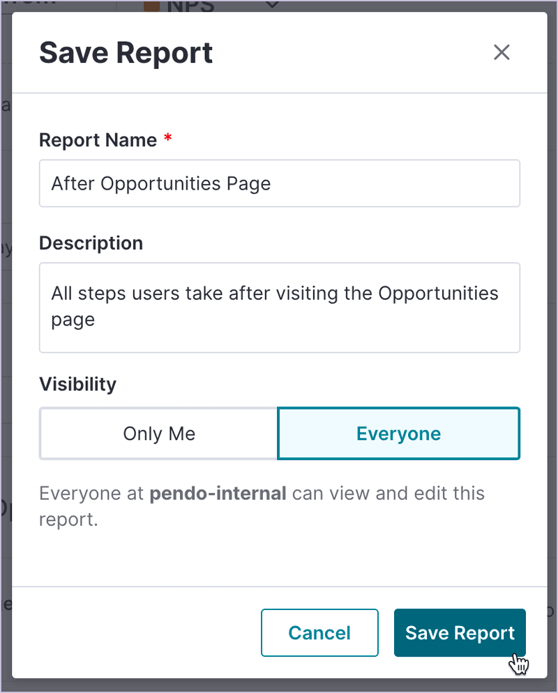558x693 pixels.
Task: Select the Everyone visibility option
Action: click(x=398, y=433)
